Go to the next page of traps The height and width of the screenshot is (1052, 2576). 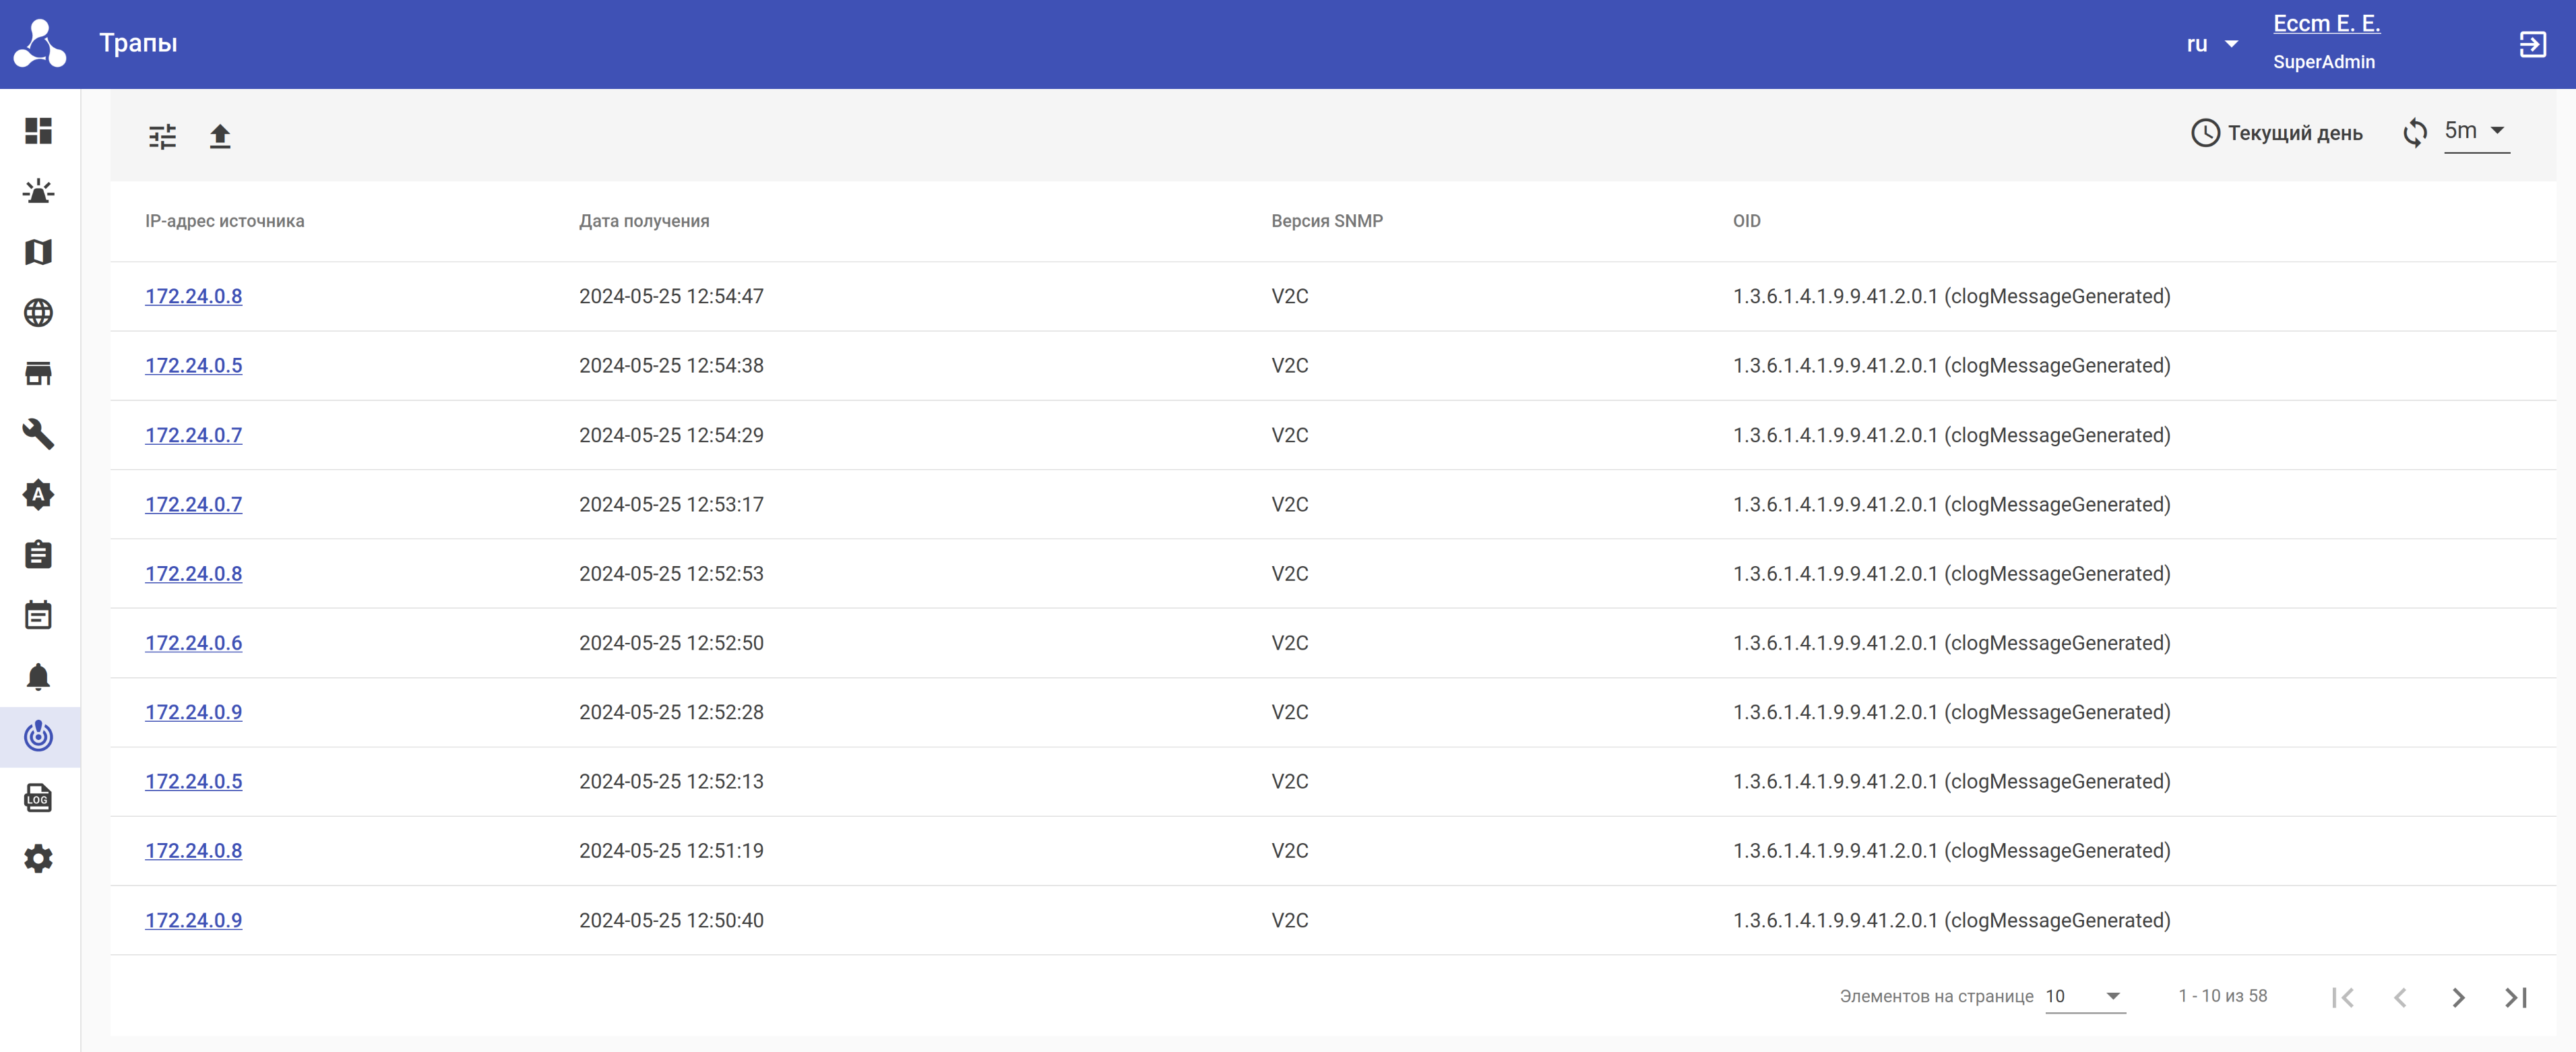[2458, 997]
